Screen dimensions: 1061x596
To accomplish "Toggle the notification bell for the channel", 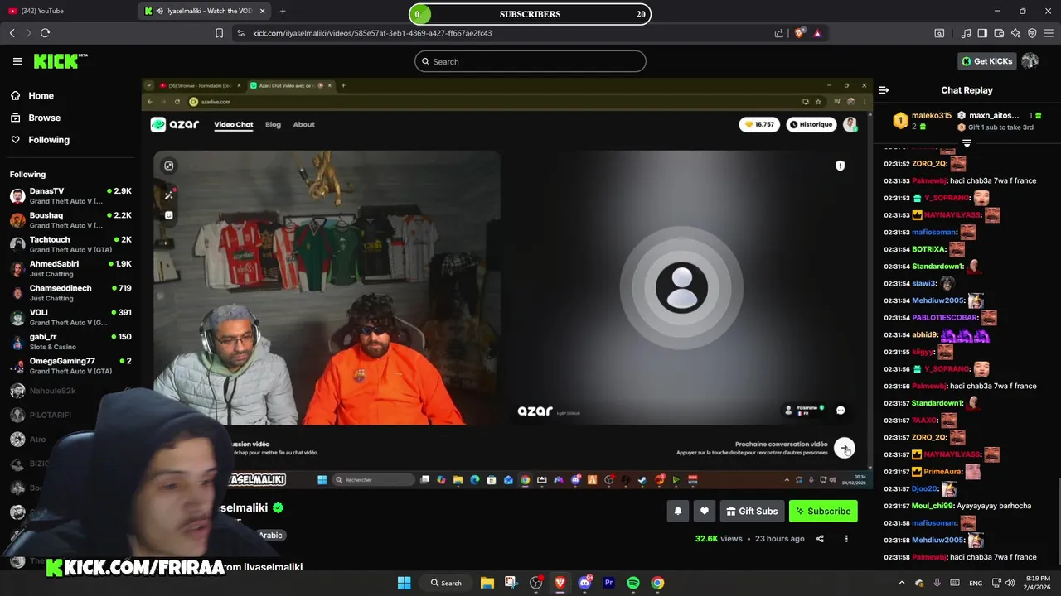I will [677, 512].
